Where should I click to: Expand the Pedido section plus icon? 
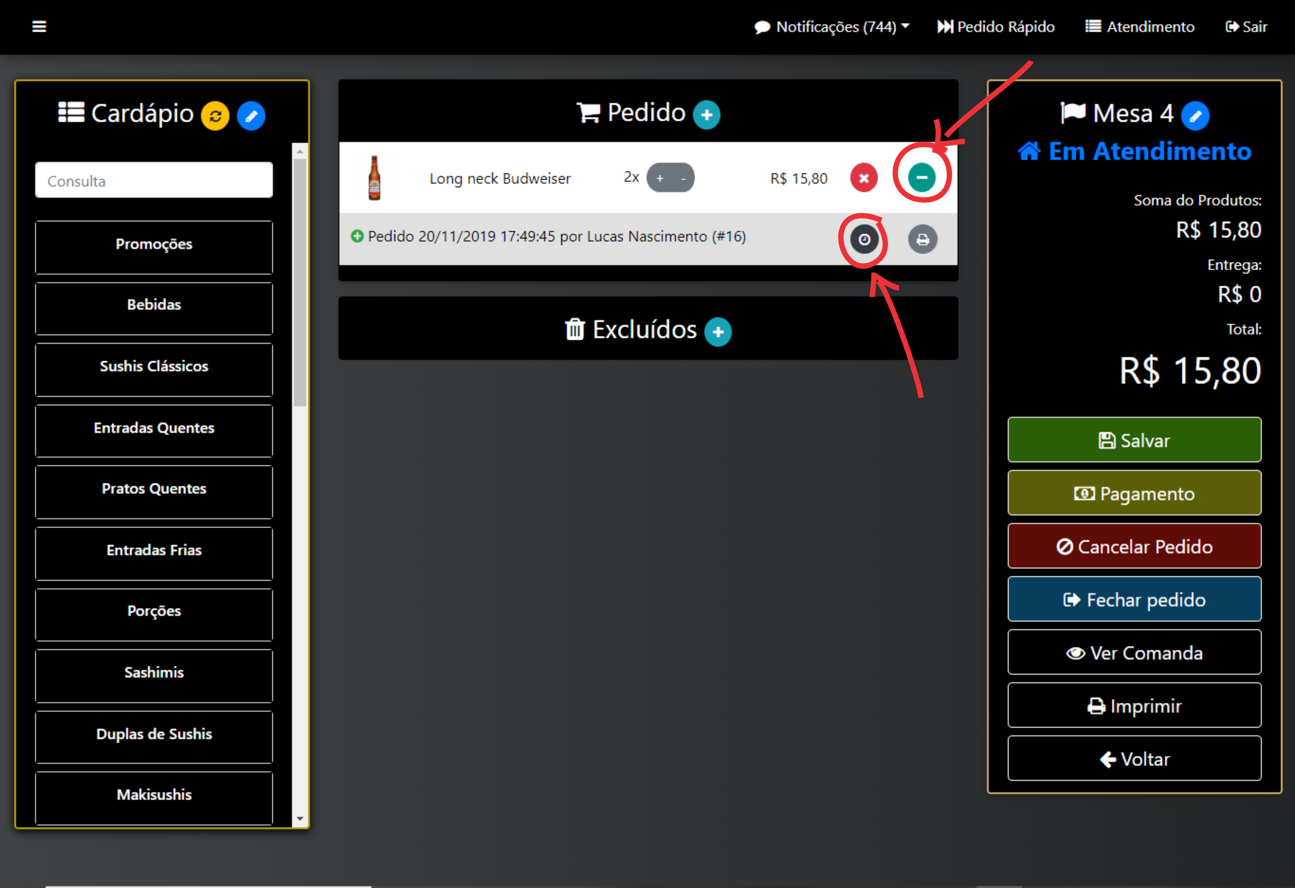pos(707,115)
